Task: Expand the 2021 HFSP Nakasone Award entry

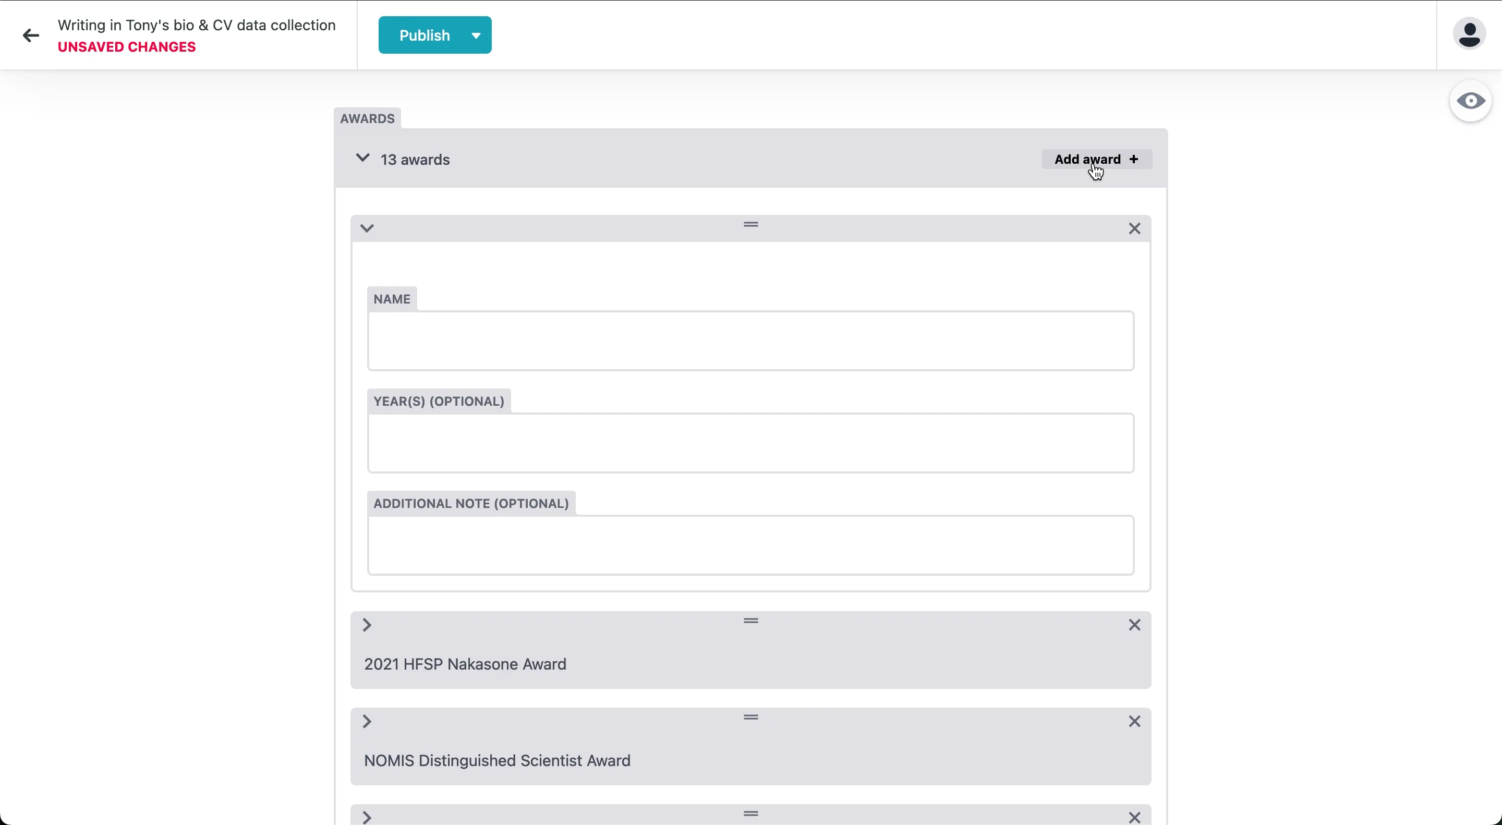Action: click(368, 624)
